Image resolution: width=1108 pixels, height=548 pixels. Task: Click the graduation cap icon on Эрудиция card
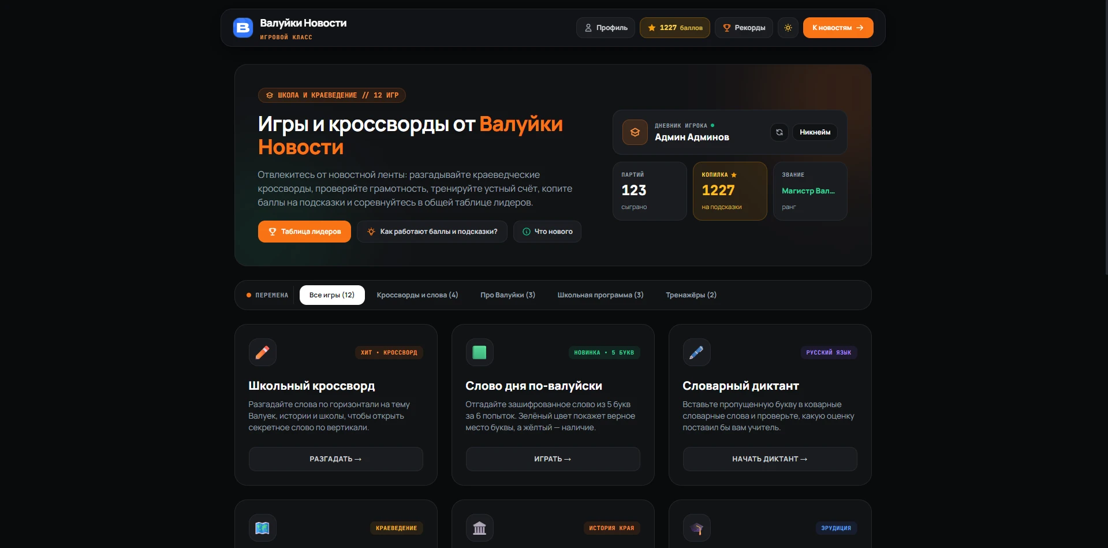tap(697, 528)
